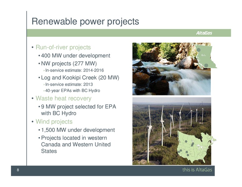Click southern project dot on B.C. map

tap(206, 65)
